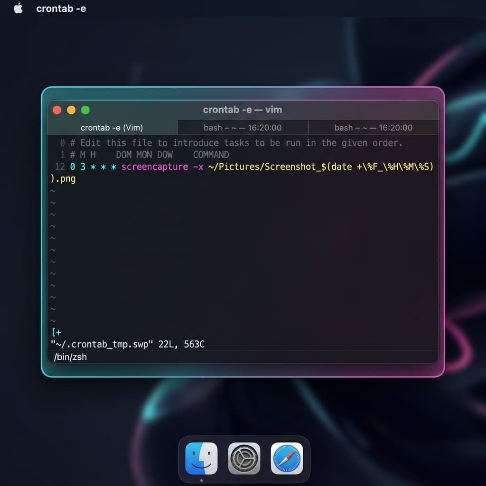This screenshot has height=486, width=486.
Task: Open Safari from the Dock
Action: click(x=288, y=458)
